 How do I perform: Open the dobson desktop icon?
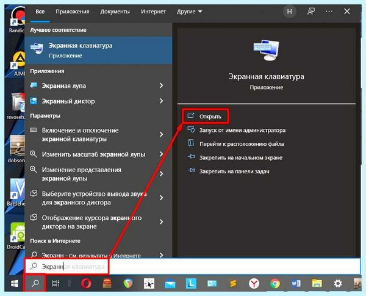[16, 149]
